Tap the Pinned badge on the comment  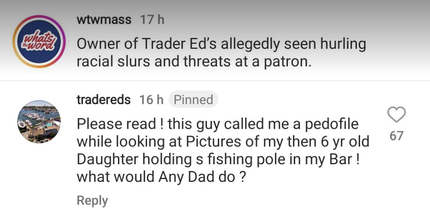[x=193, y=100]
